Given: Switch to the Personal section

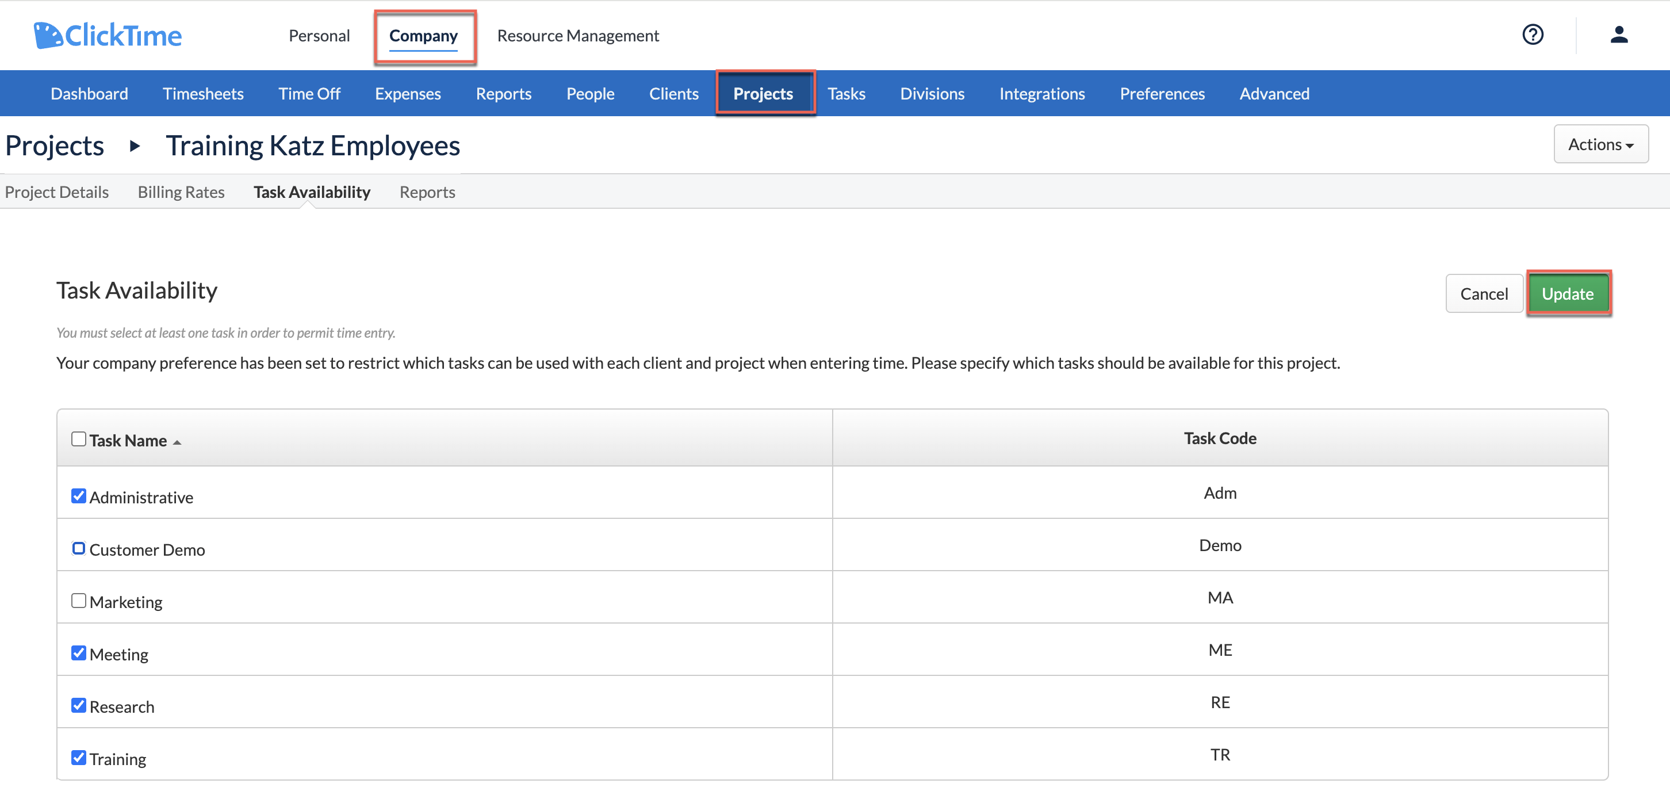Looking at the screenshot, I should 319,36.
